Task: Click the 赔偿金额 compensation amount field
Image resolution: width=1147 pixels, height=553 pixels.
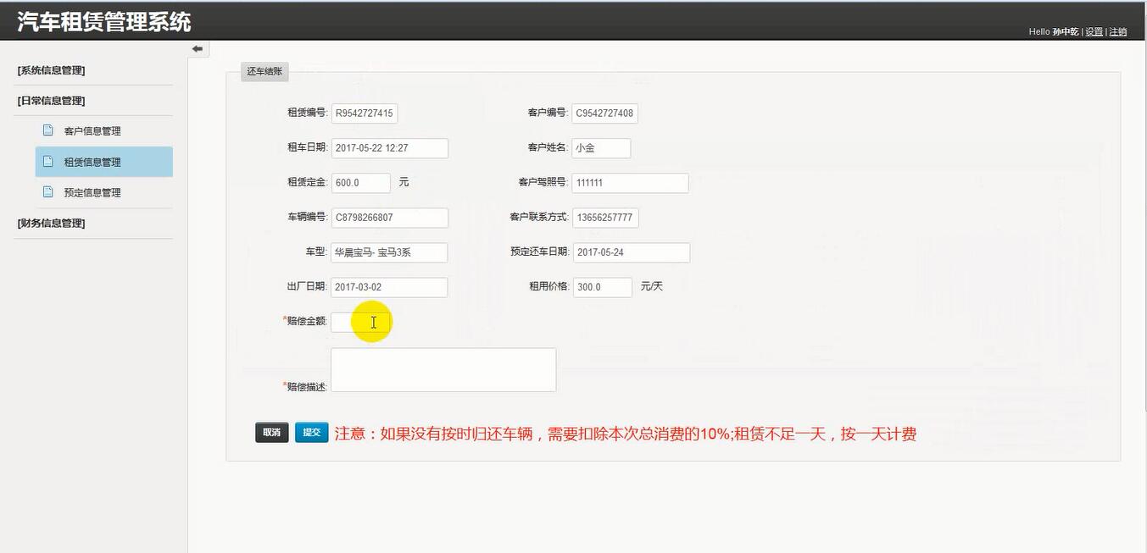Action: point(360,322)
